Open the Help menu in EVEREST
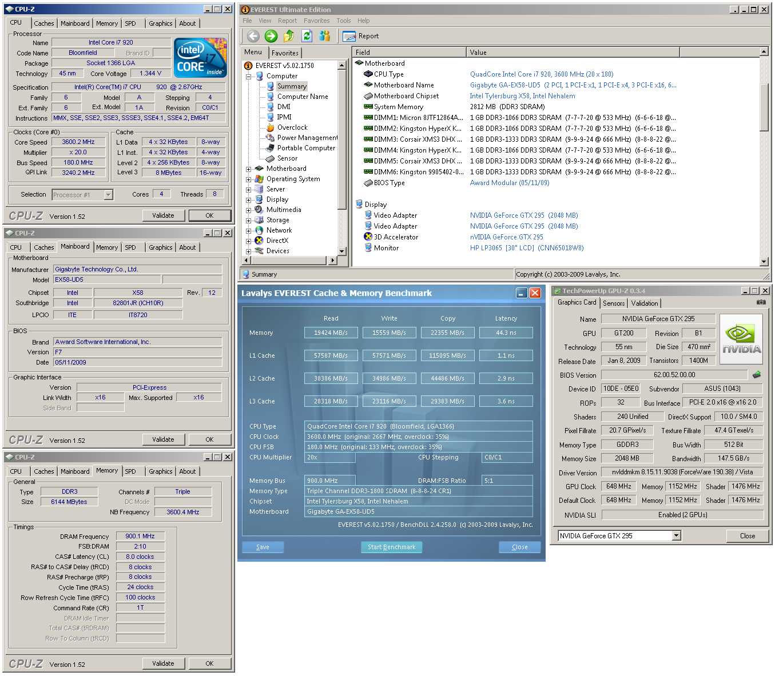The image size is (775, 676). (x=364, y=21)
